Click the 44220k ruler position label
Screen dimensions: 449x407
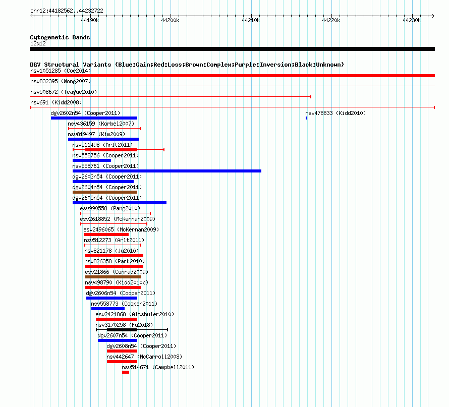331,20
